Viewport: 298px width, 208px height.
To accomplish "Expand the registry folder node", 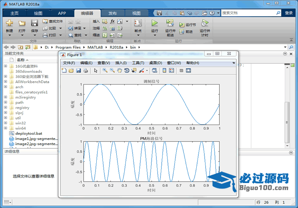I will [x=5, y=107].
